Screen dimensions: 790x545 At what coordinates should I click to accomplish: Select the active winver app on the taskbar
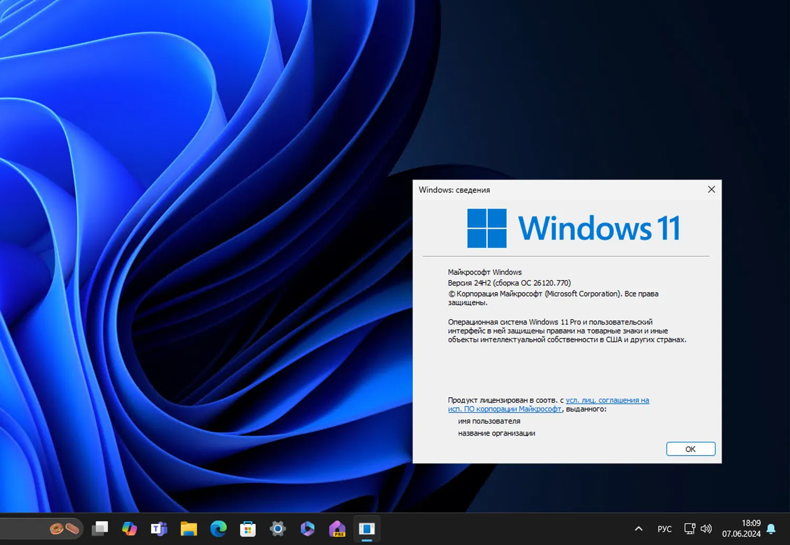pyautogui.click(x=367, y=529)
